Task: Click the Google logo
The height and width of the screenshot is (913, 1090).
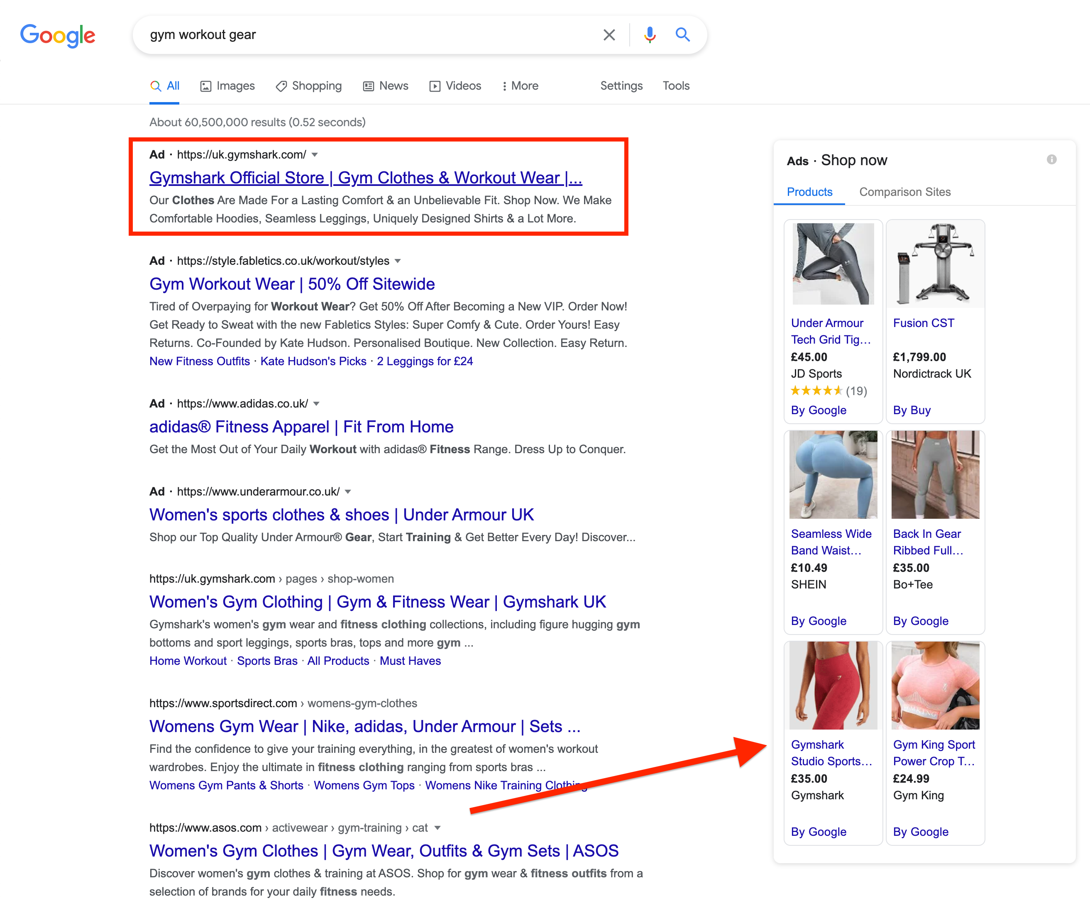Action: (x=58, y=35)
